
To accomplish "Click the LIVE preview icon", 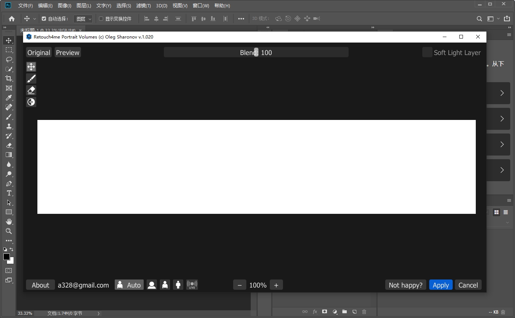I will coord(192,285).
